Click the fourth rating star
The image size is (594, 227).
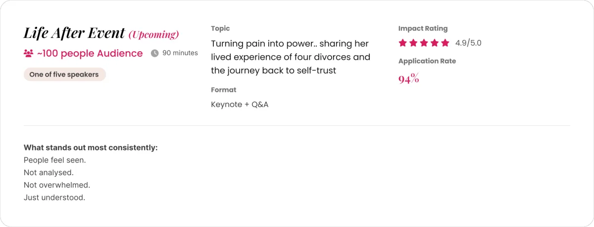[435, 43]
